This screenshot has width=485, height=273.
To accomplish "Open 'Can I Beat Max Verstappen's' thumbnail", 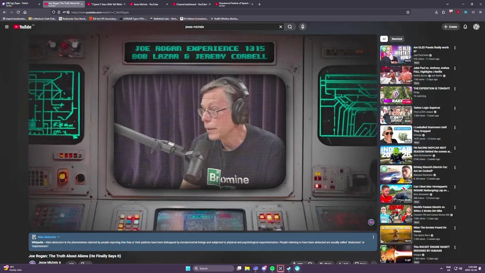I will 396,193.
